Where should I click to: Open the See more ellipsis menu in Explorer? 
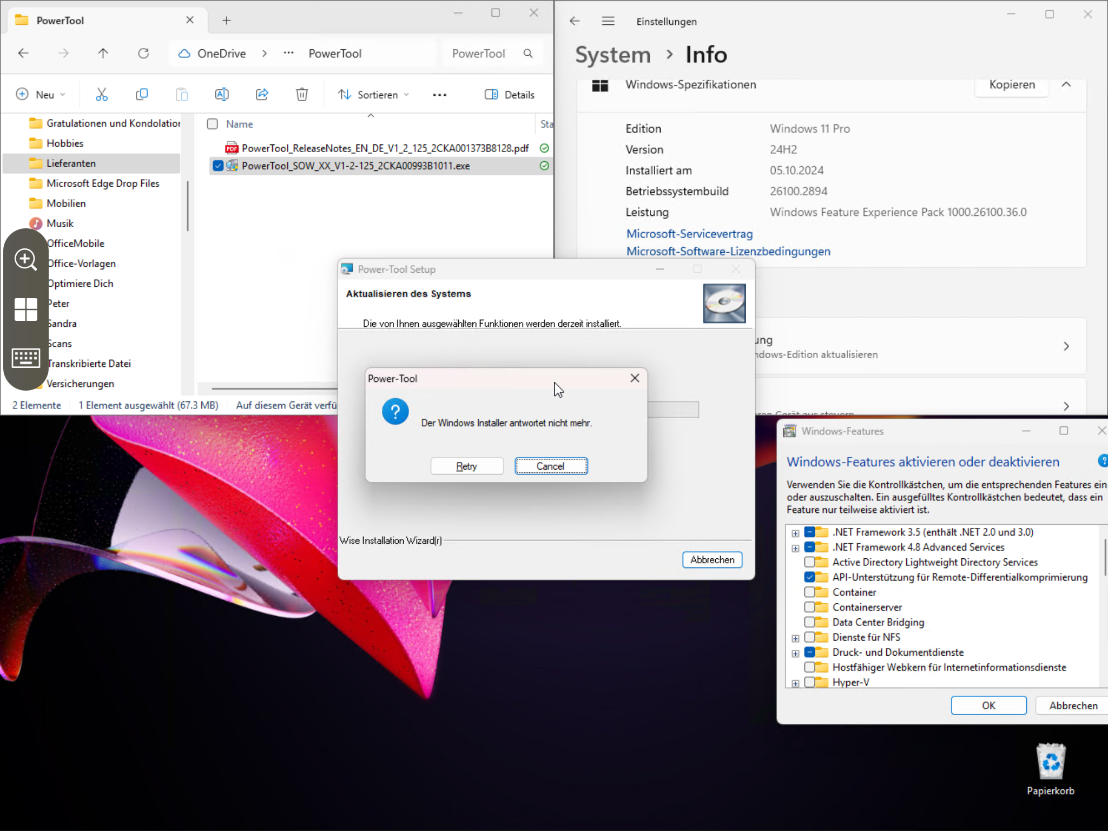pos(439,95)
